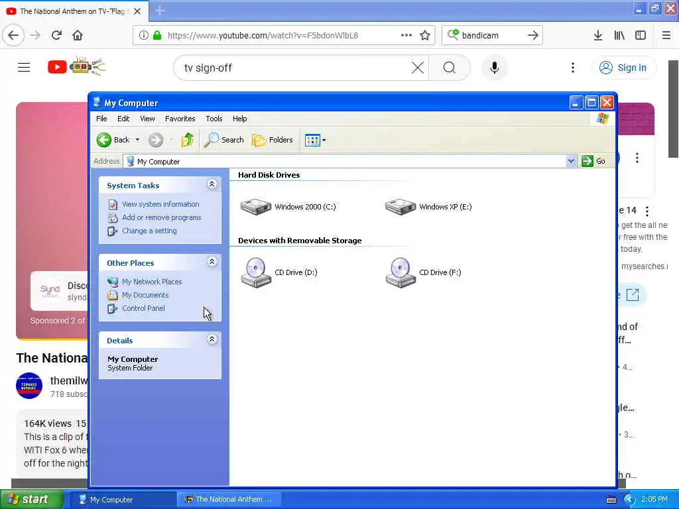The height and width of the screenshot is (509, 679).
Task: Open the View menu
Action: tap(147, 119)
